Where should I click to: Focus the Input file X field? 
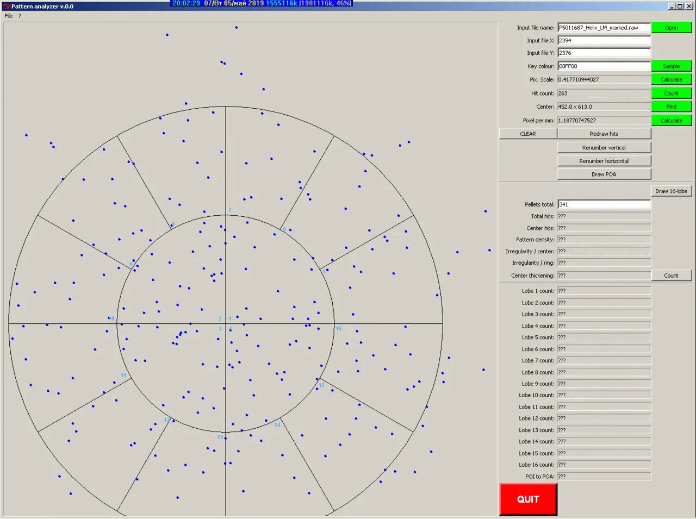click(x=604, y=40)
